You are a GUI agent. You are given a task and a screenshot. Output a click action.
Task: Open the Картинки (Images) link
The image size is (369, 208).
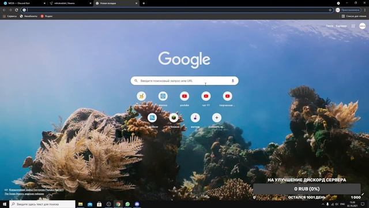tap(341, 26)
